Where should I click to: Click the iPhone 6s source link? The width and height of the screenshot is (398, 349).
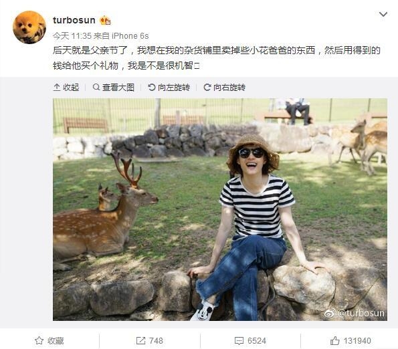pos(130,36)
